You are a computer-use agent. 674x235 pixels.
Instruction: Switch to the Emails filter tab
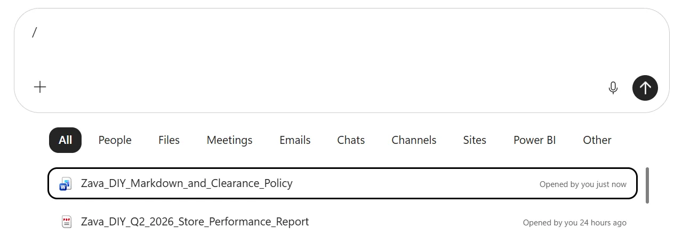pos(295,140)
